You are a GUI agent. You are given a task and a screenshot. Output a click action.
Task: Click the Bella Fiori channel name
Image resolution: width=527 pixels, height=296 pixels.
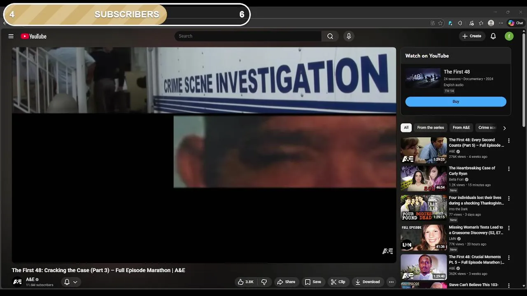[x=456, y=180]
